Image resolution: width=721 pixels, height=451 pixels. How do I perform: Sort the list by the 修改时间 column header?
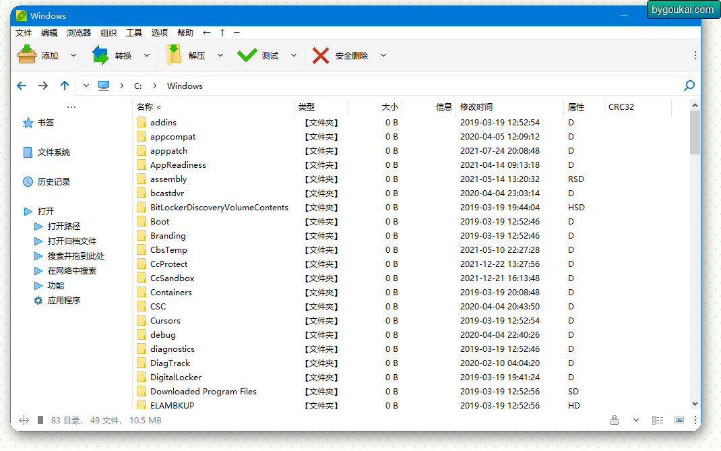476,107
